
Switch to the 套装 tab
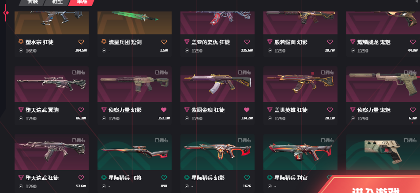pyautogui.click(x=32, y=2)
